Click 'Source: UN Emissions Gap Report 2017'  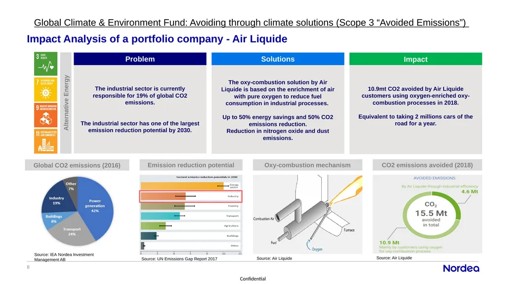[179, 258]
